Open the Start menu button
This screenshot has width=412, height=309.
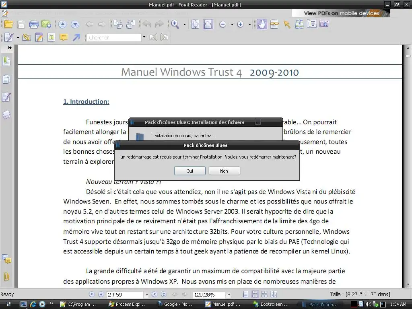8,304
